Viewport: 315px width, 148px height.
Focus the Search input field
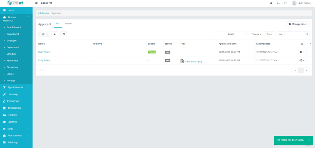[291, 34]
